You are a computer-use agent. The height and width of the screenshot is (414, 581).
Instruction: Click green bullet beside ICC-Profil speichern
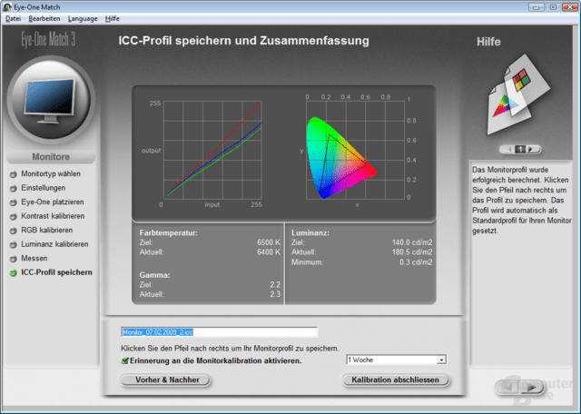point(14,272)
